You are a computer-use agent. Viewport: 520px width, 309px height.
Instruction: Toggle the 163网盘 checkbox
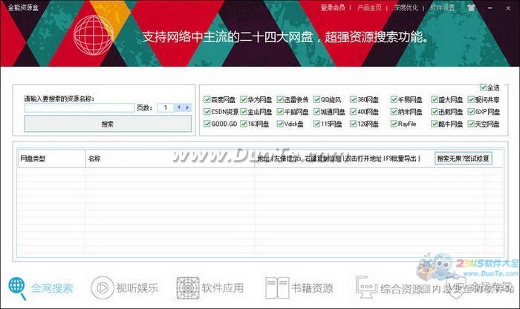point(244,124)
